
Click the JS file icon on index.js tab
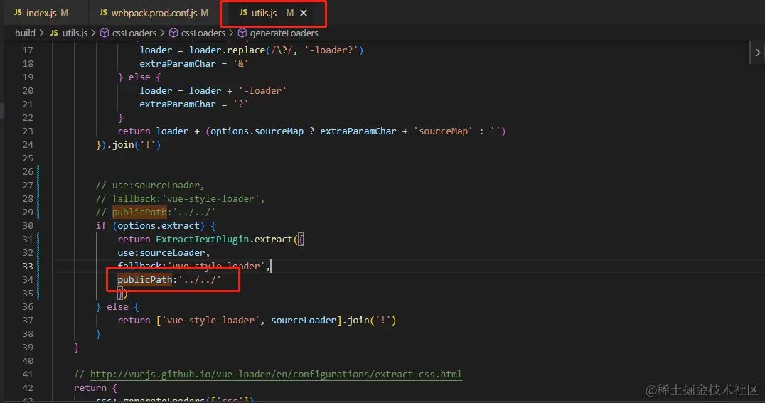[18, 13]
